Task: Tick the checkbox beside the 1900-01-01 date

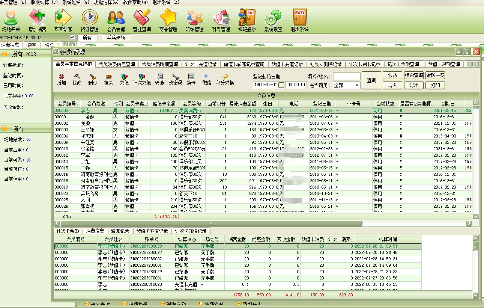Action: tap(281, 85)
